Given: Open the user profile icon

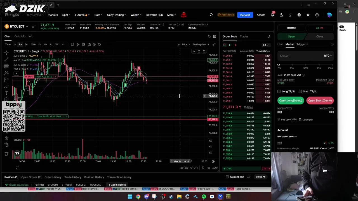Looking at the screenshot, I should point(281,15).
